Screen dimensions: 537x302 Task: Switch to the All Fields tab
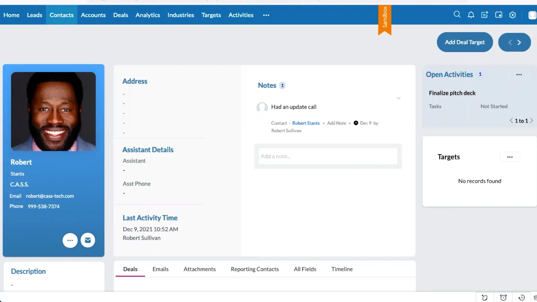(305, 269)
